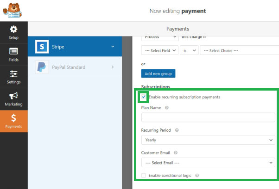The height and width of the screenshot is (189, 279).
Task: Uncheck Enable recurring subscription payments
Action: click(144, 97)
